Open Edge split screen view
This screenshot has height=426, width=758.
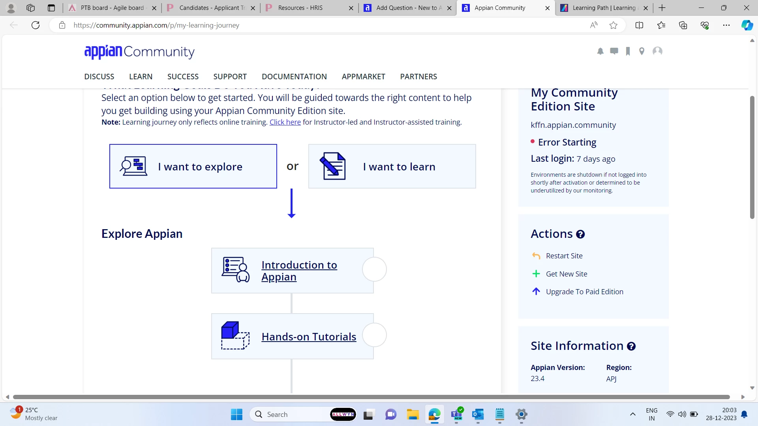click(639, 25)
